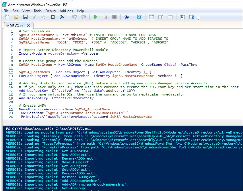Open New Remote PowerShell Tab icon
This screenshot has width=243, height=191.
pyautogui.click(x=127, y=17)
